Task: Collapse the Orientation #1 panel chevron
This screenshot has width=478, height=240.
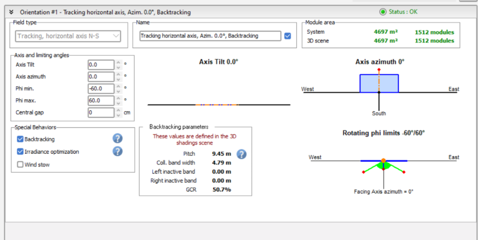Action: pos(11,12)
